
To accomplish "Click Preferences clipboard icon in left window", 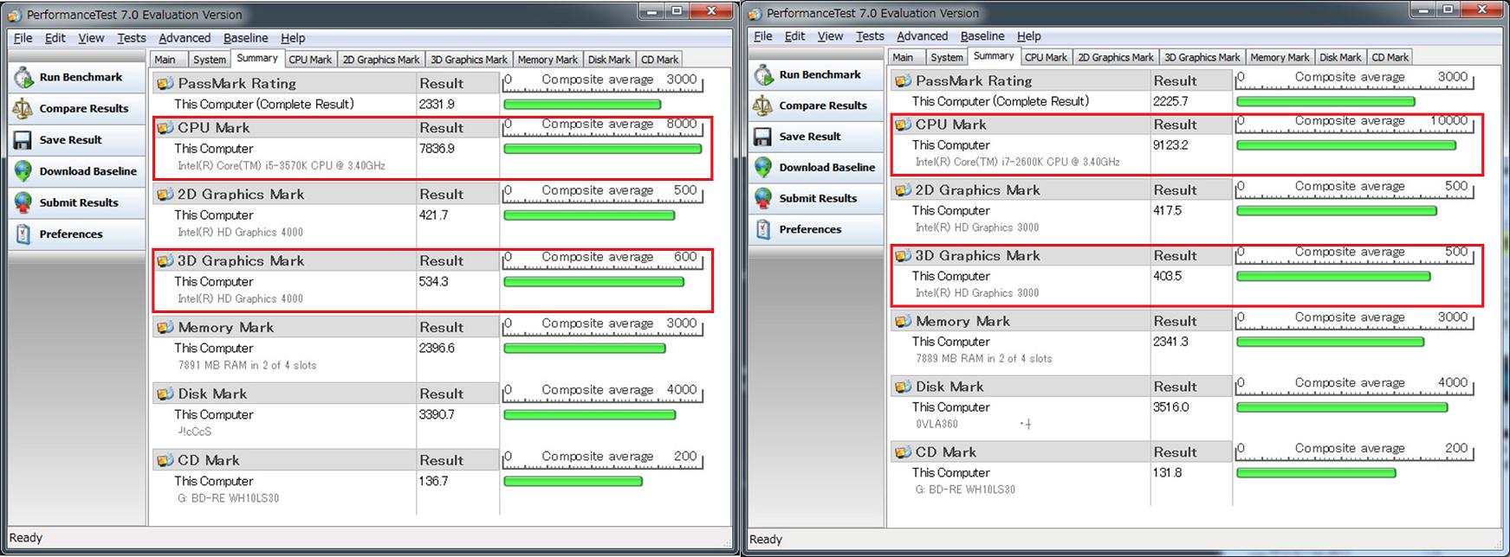I will (x=23, y=234).
